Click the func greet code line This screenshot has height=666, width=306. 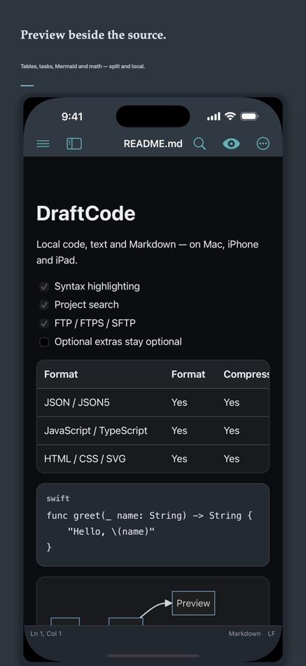point(149,516)
